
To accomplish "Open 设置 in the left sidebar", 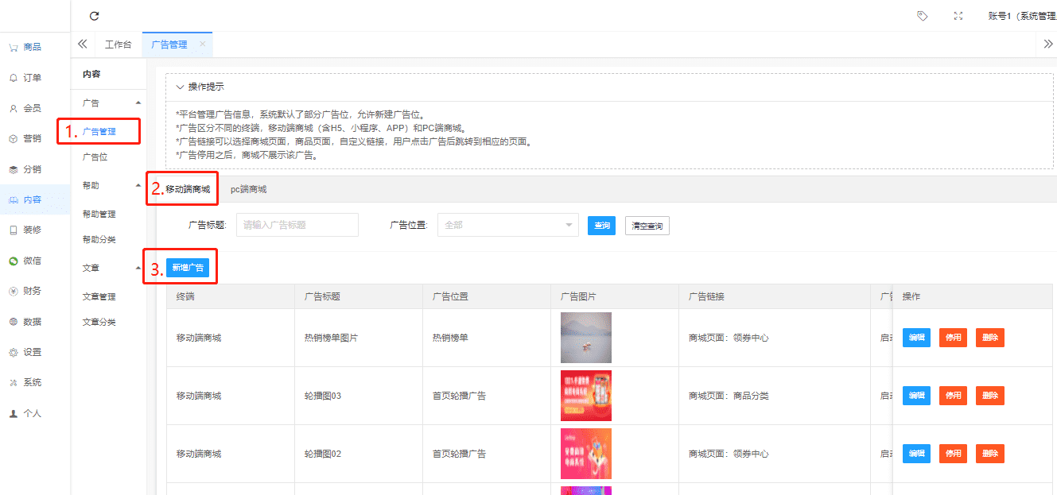I will tap(32, 352).
